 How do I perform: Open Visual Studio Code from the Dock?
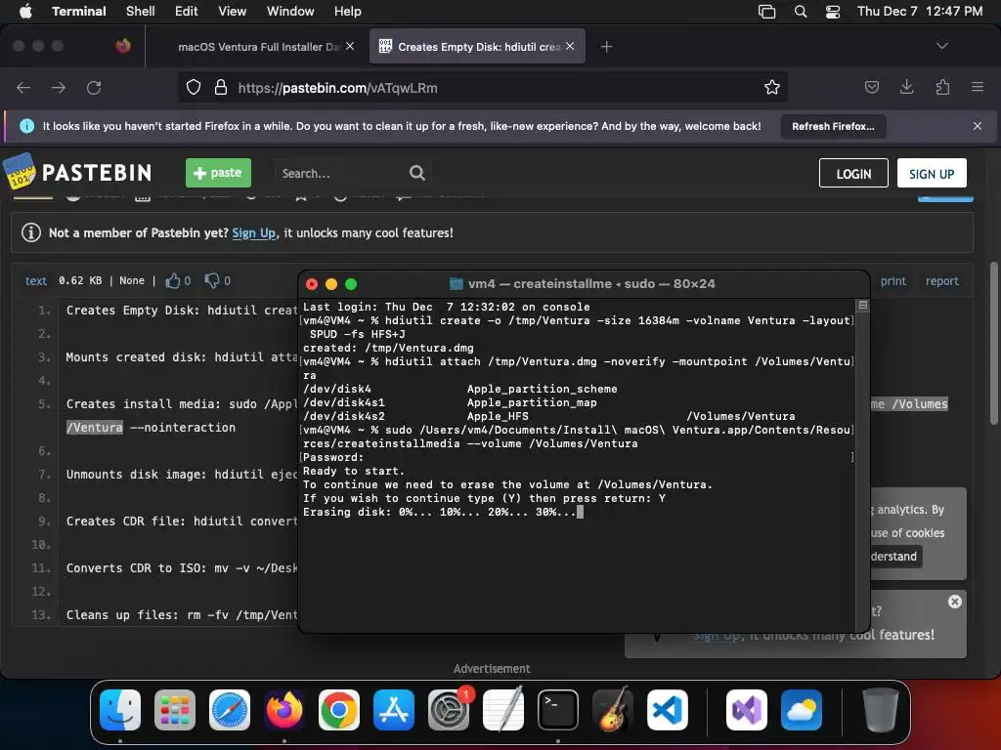[667, 710]
